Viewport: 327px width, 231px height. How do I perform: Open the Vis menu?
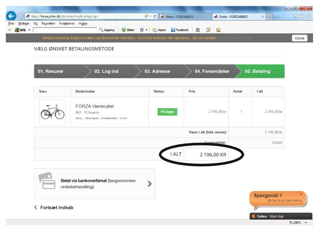35,24
